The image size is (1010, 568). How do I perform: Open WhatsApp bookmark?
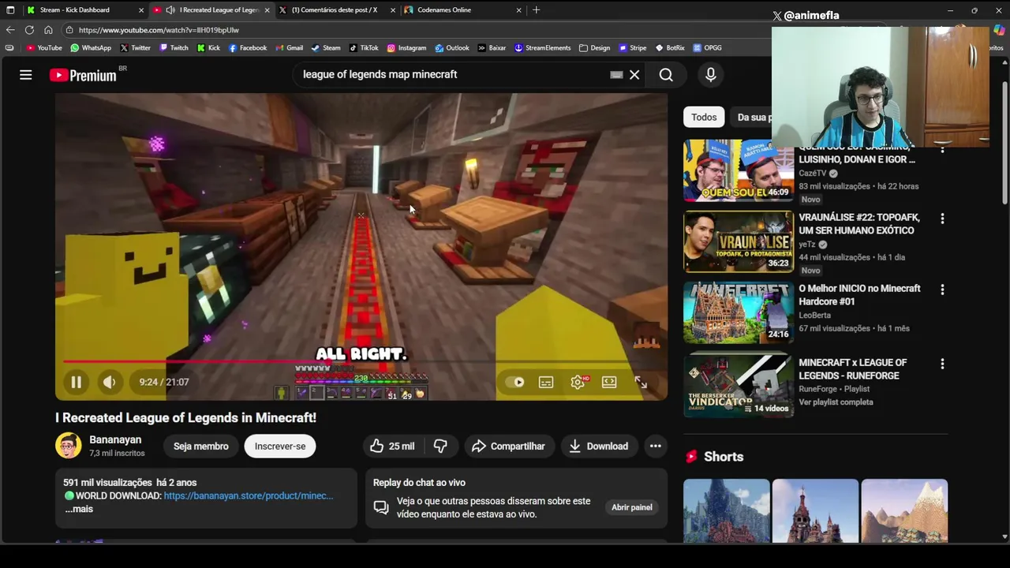pos(91,48)
